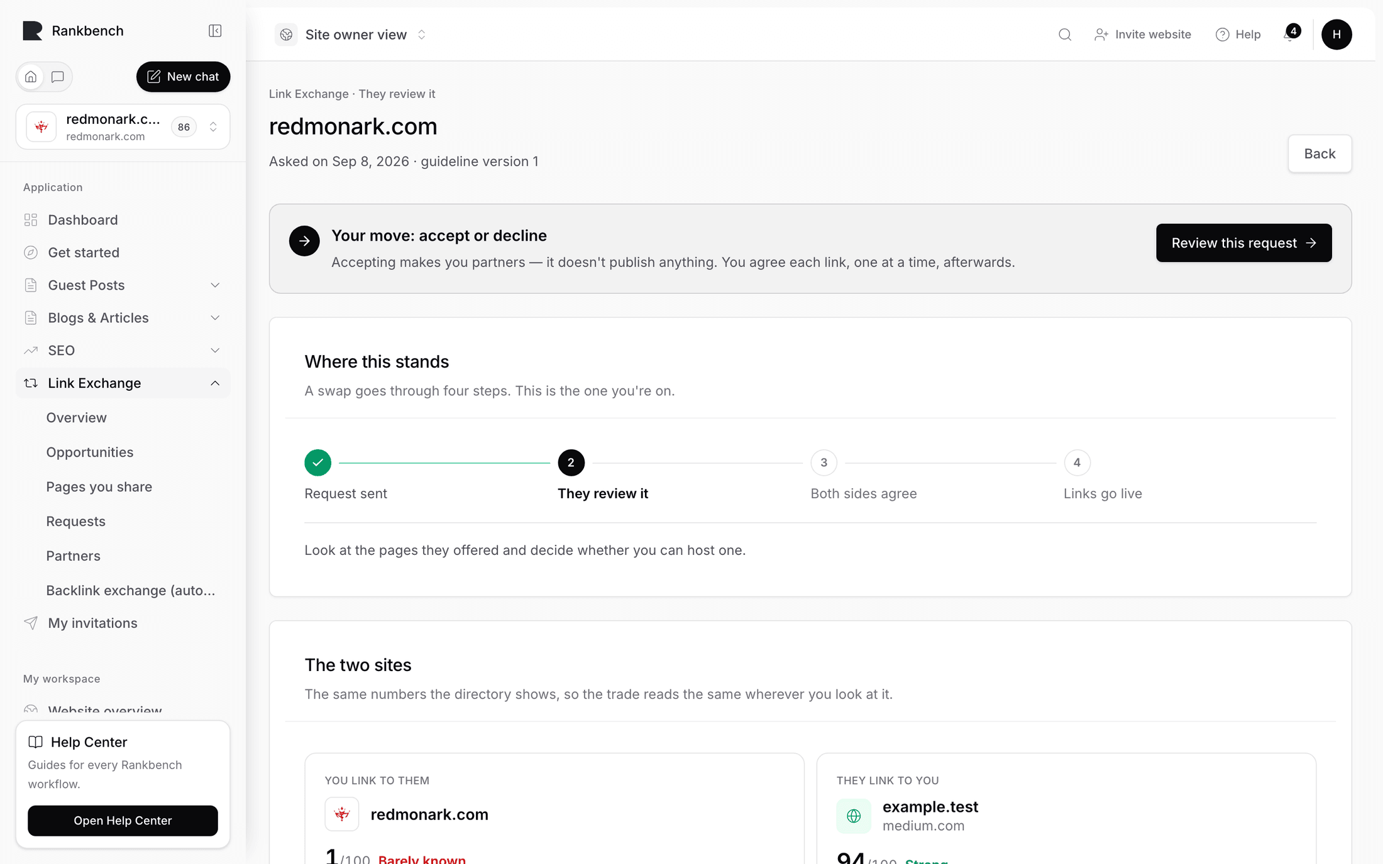The width and height of the screenshot is (1383, 864).
Task: Click the medium.com text under example.test
Action: click(x=923, y=826)
